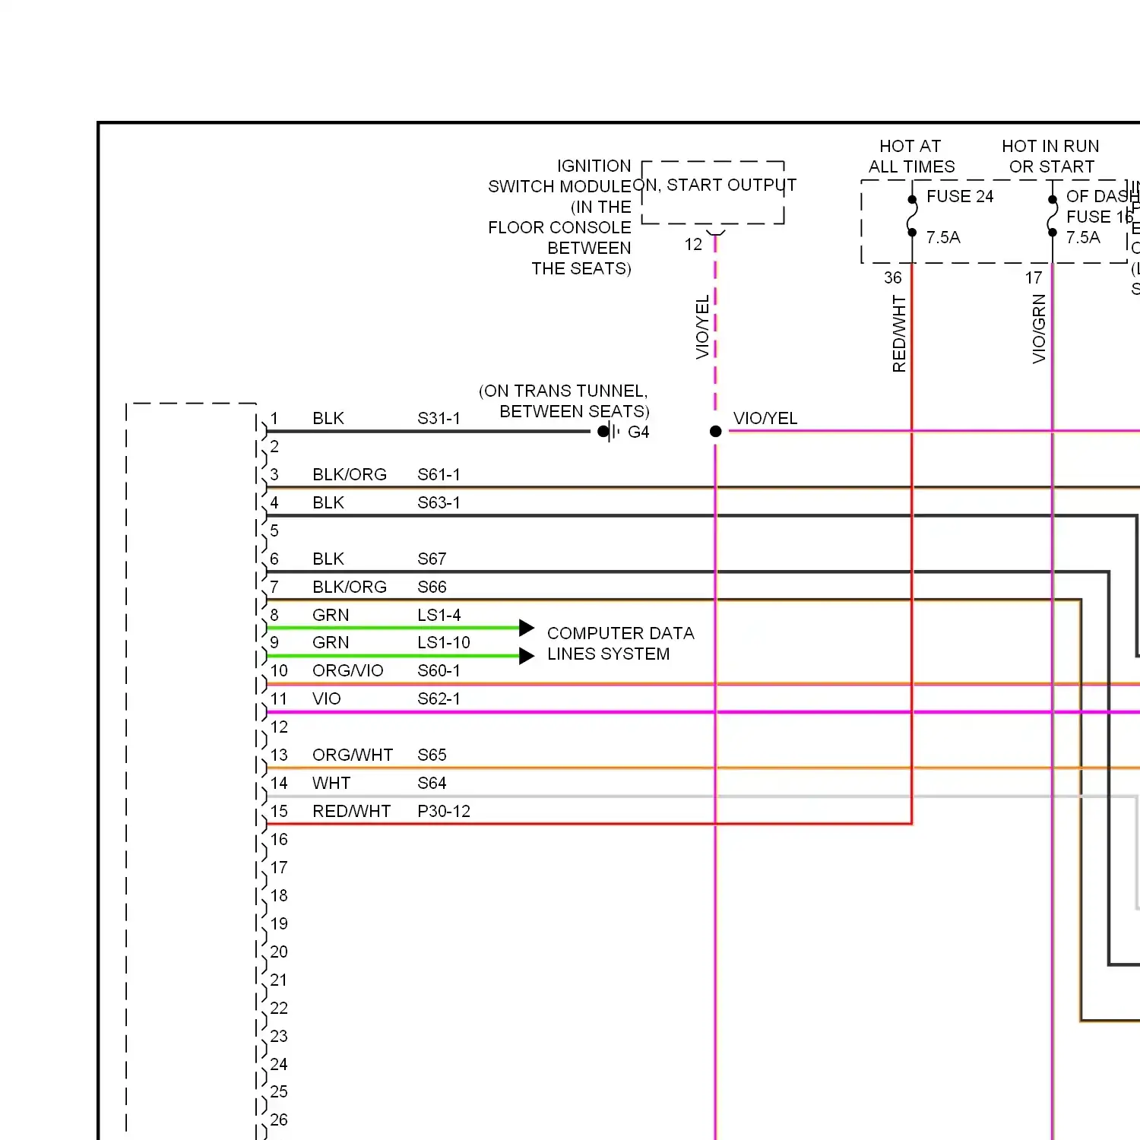Click connector pin number 5
The height and width of the screenshot is (1140, 1140).
pyautogui.click(x=274, y=530)
